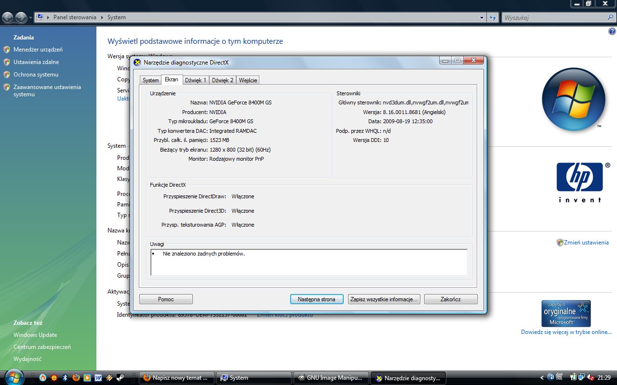Open Wydajność link in sidebar
This screenshot has width=617, height=385.
pos(27,359)
